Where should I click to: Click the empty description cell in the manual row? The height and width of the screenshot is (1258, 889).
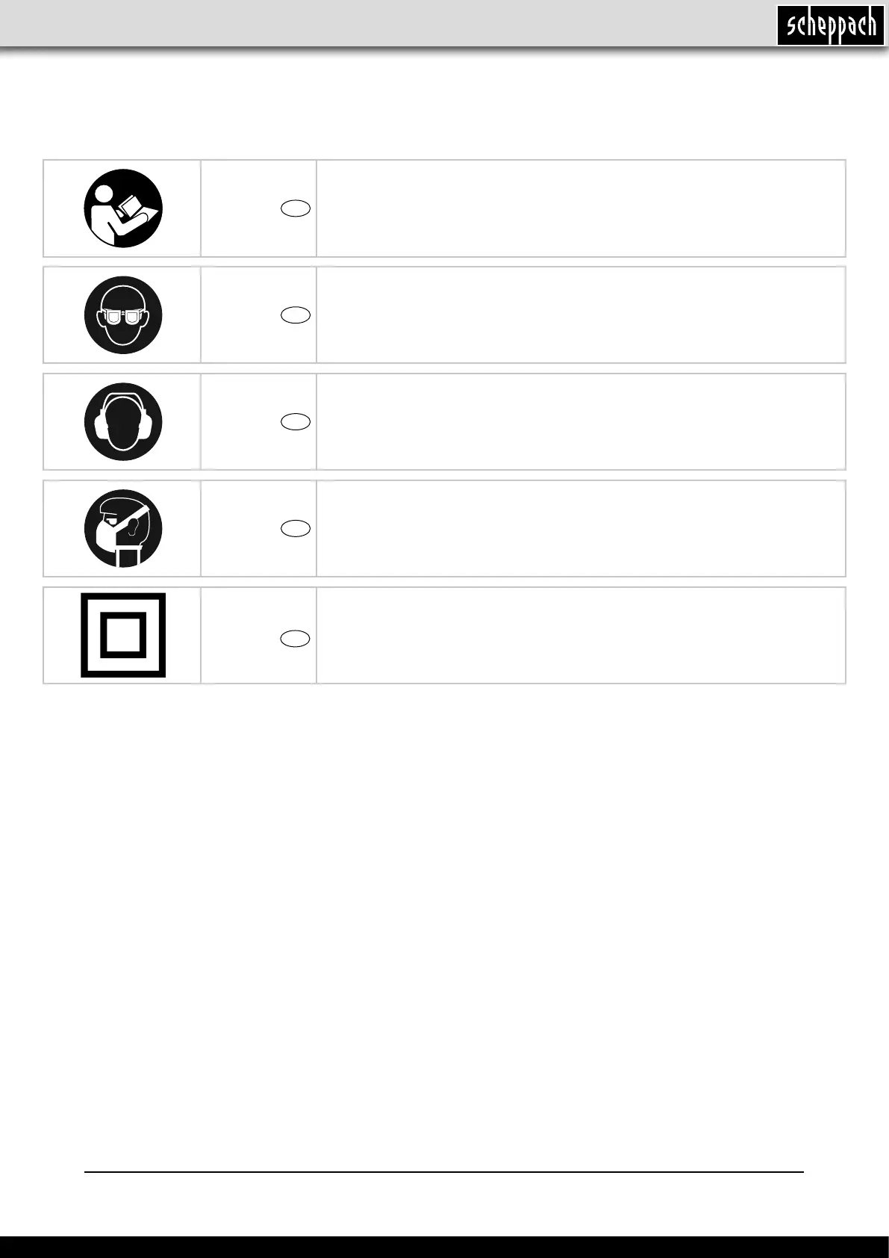(581, 208)
